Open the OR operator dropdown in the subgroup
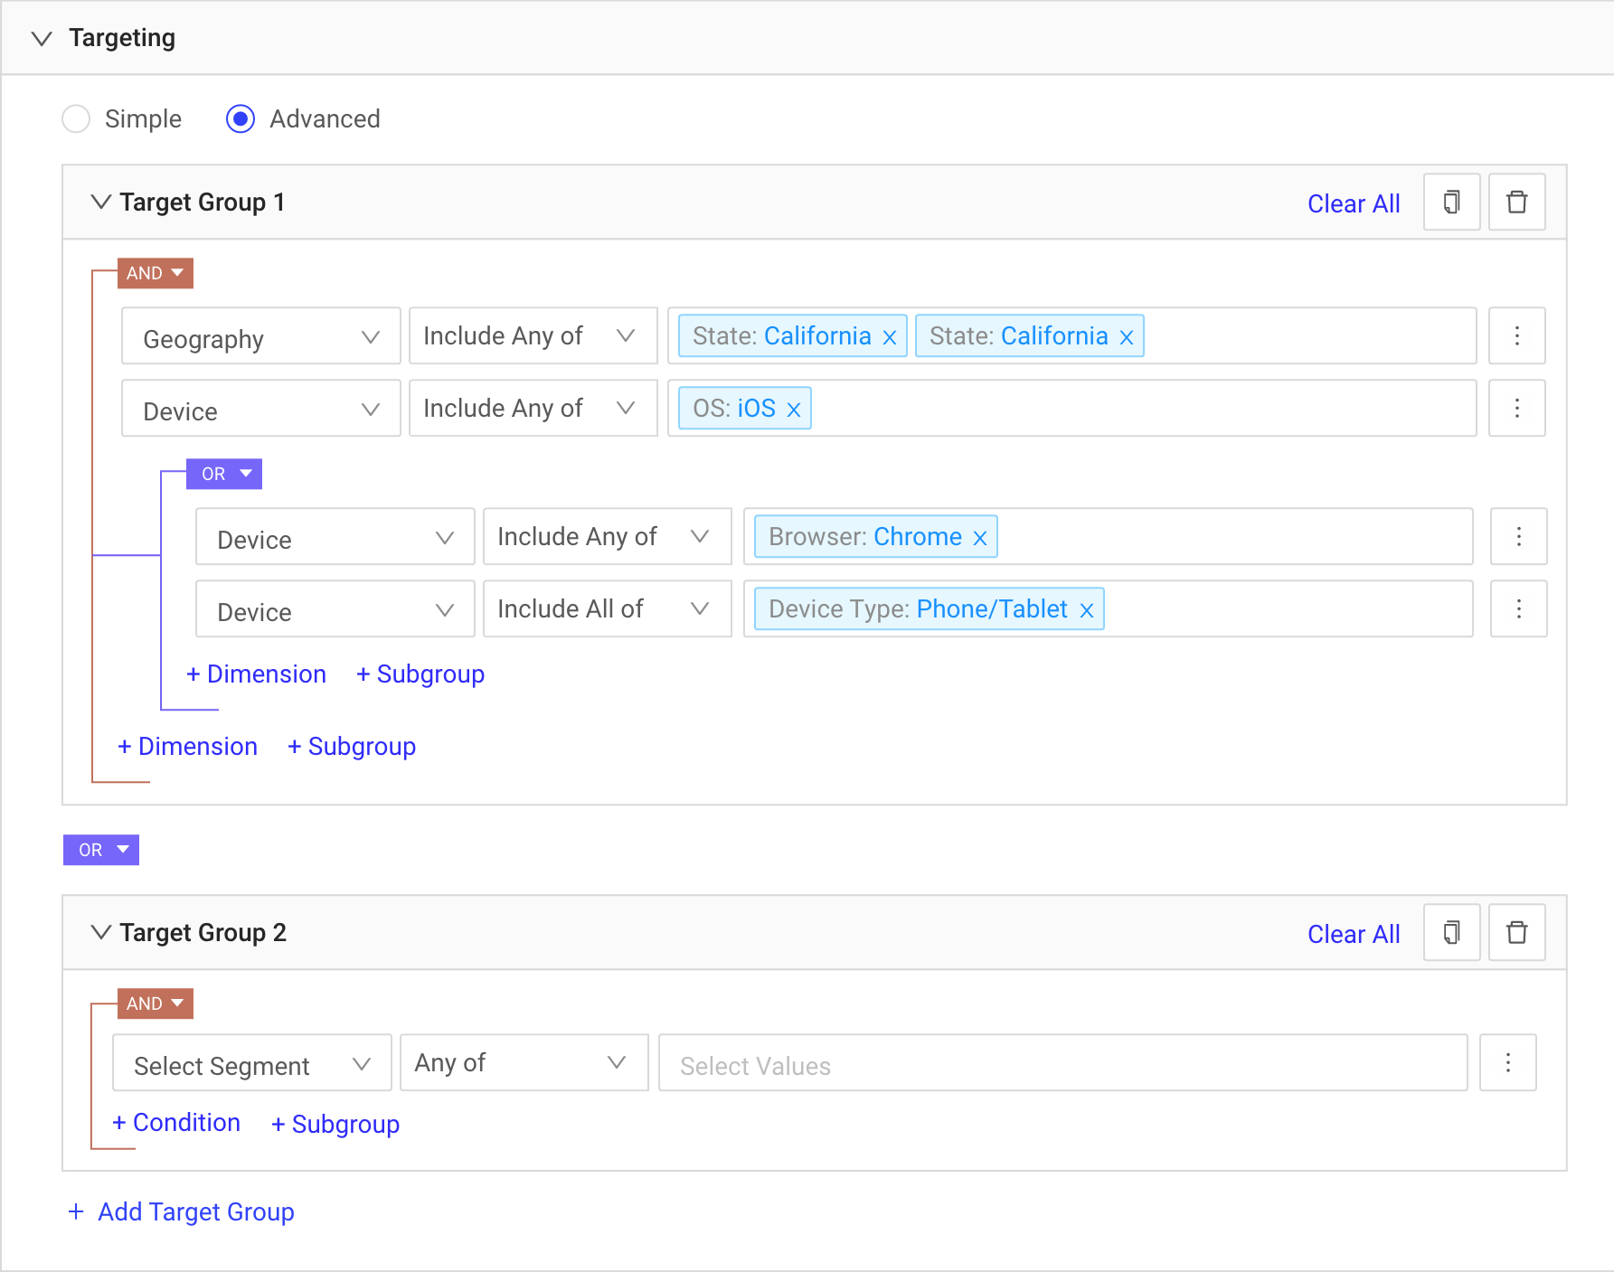The width and height of the screenshot is (1614, 1272). [x=224, y=474]
